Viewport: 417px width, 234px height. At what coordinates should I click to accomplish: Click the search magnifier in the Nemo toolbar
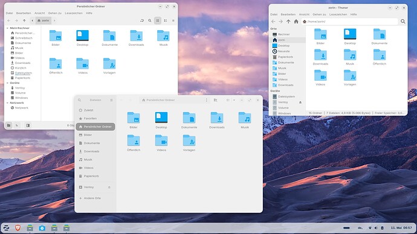point(150,21)
